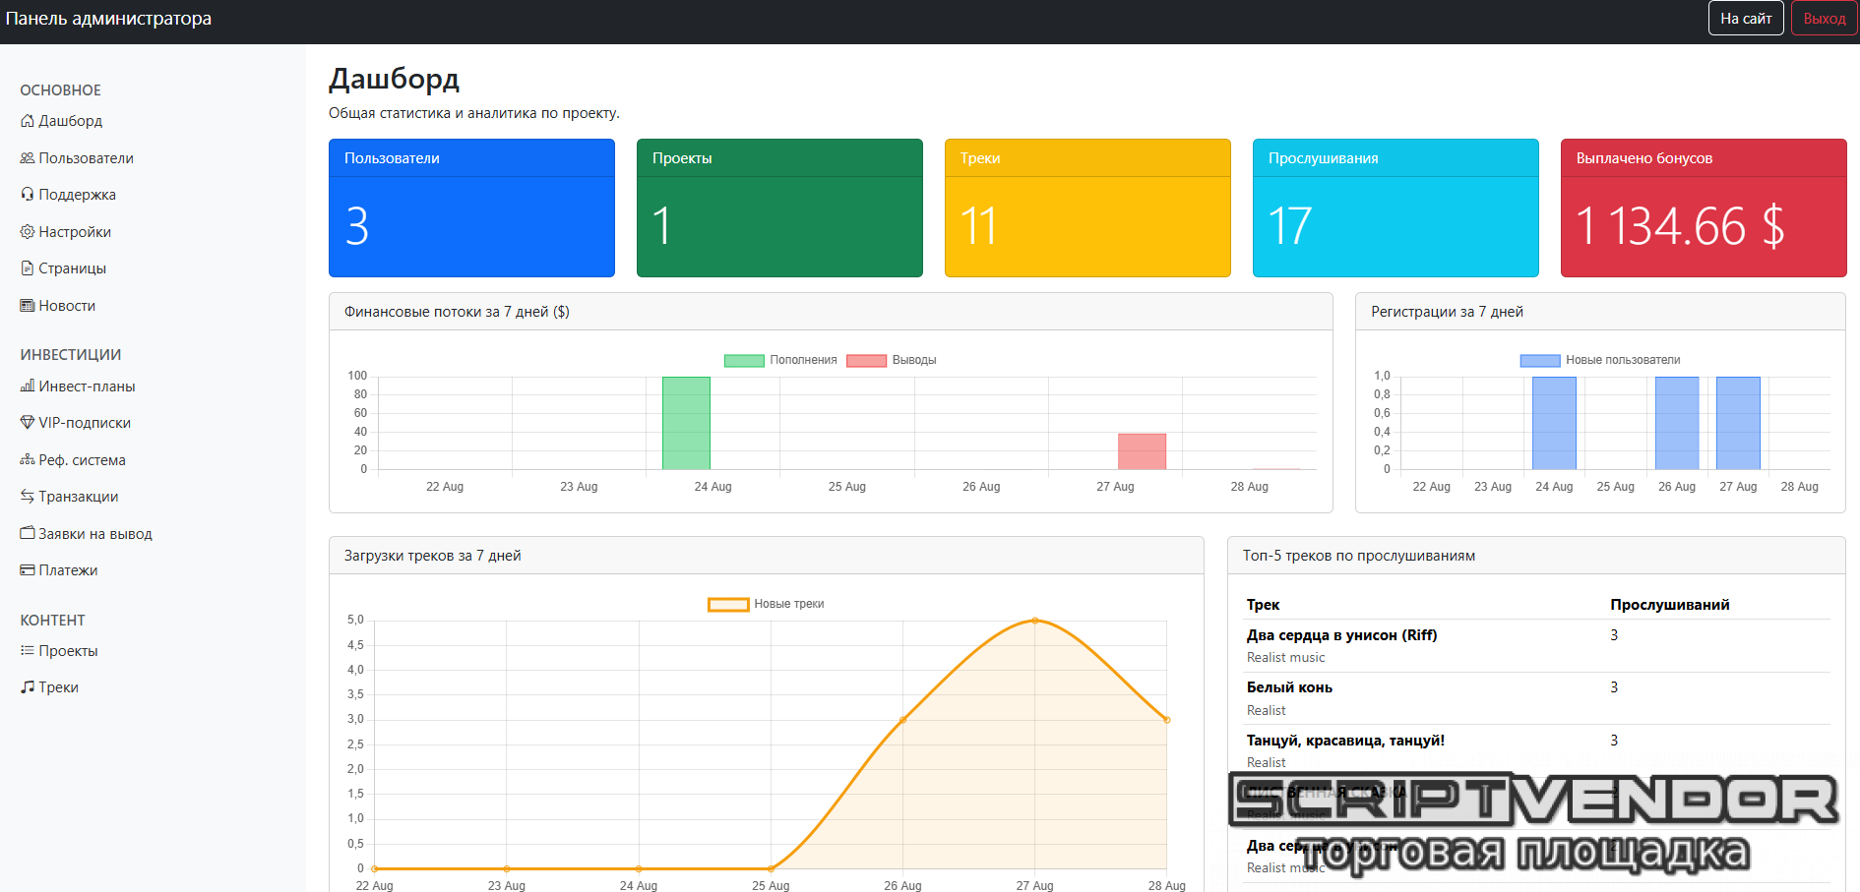
Task: Click the Транзакции arrows icon
Action: tap(27, 497)
